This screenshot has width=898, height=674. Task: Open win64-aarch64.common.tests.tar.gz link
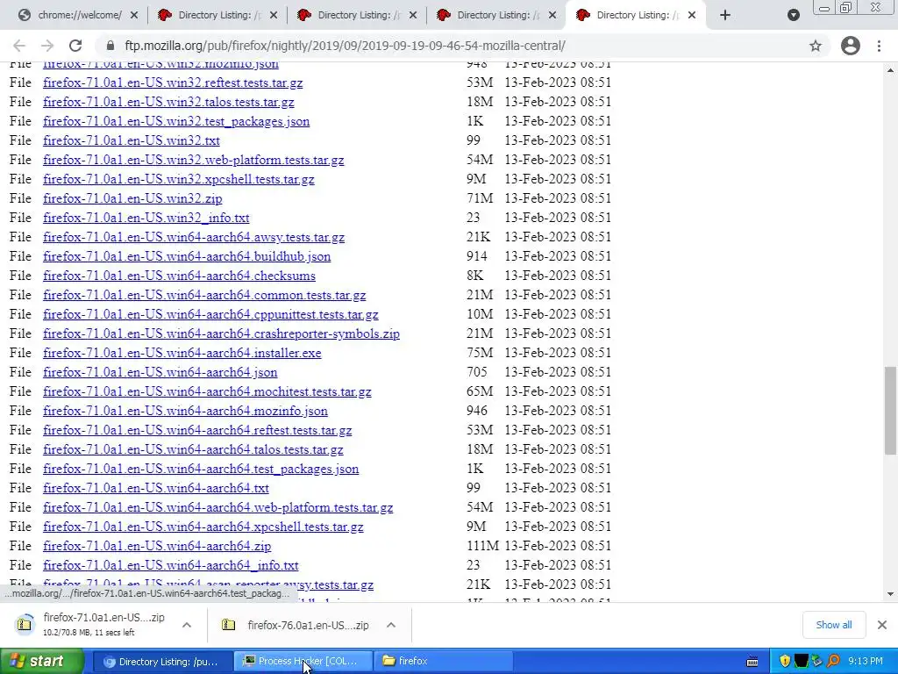coord(204,295)
